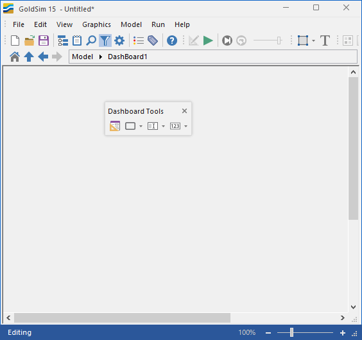The image size is (362, 340).
Task: Open the model browser tree icon
Action: pyautogui.click(x=63, y=40)
